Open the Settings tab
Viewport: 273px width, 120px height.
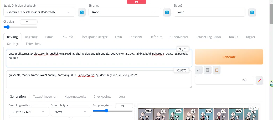(13, 44)
